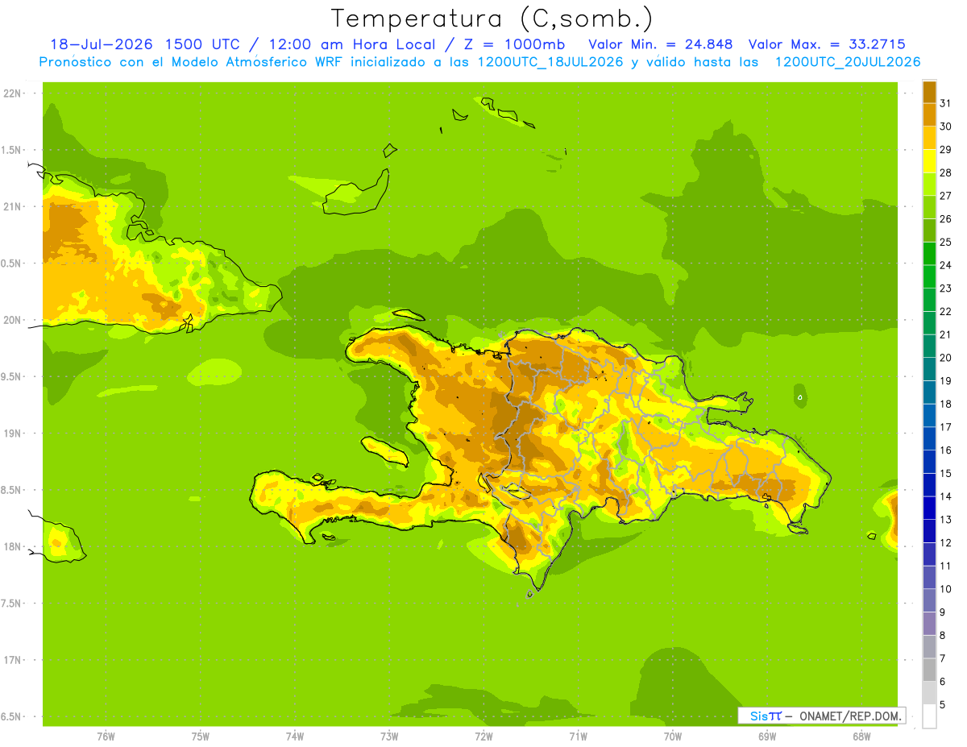Click the gray legend band between 6 and 7
The image size is (967, 747).
pos(929,670)
